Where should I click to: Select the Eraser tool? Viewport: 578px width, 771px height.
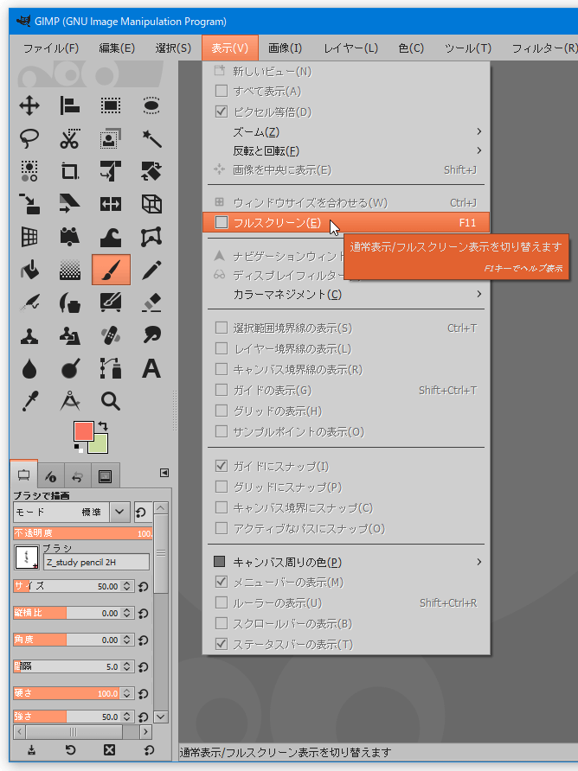[151, 303]
